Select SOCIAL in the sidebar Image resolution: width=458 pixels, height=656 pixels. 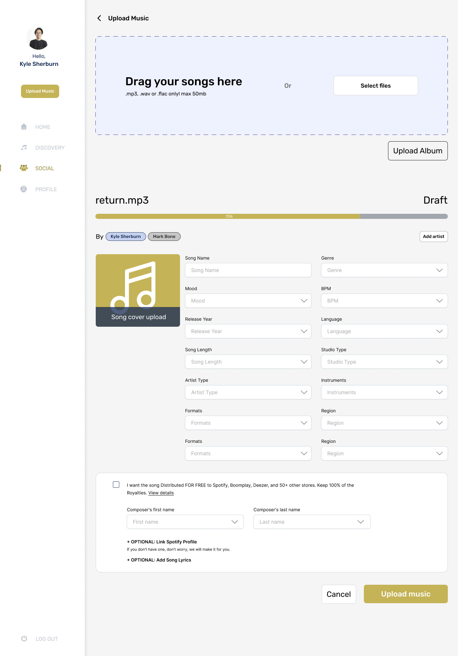45,168
